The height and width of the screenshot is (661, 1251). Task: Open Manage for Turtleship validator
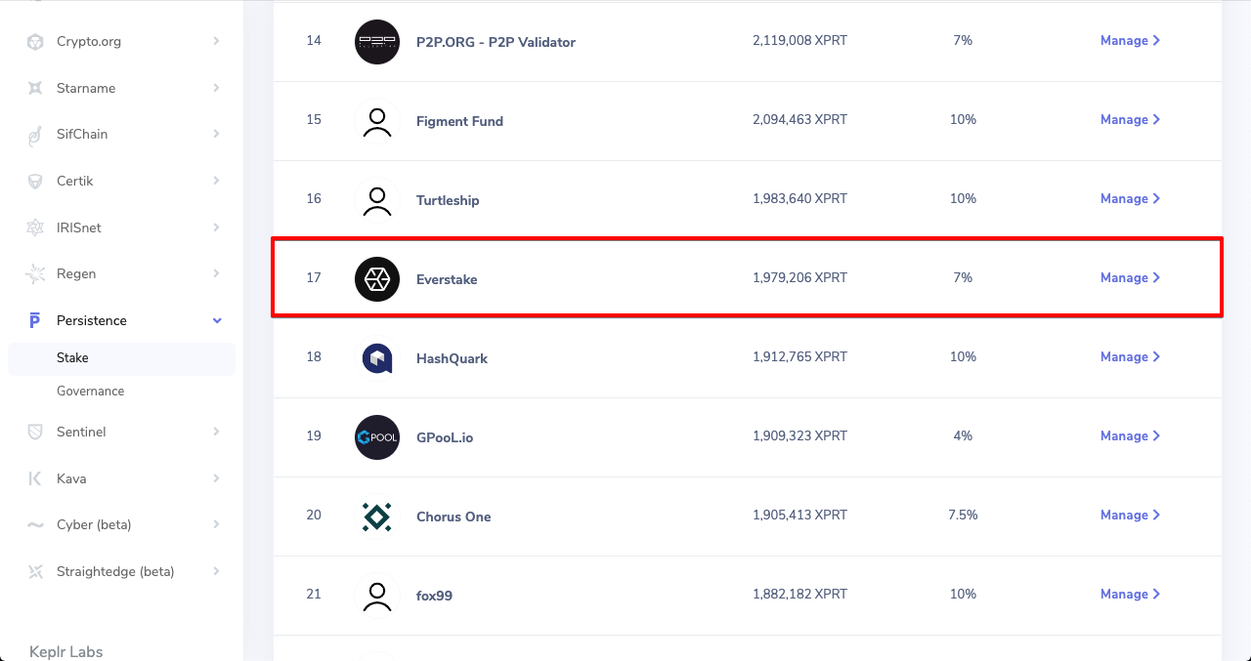tap(1131, 198)
